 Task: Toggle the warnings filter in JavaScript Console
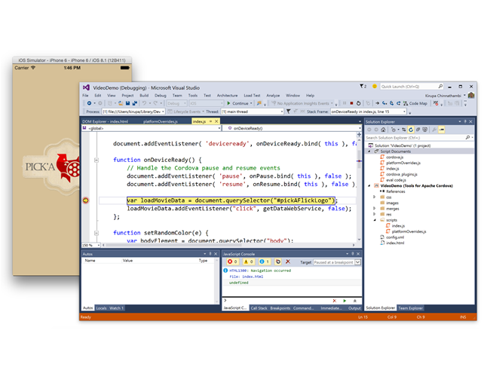tap(249, 261)
